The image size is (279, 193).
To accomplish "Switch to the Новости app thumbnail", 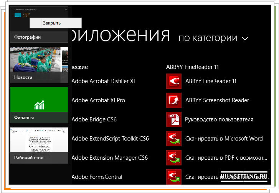I will coord(39,65).
